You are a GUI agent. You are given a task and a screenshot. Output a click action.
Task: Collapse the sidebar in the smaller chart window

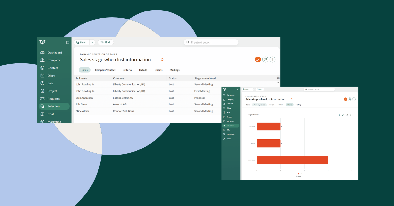pyautogui.click(x=238, y=89)
